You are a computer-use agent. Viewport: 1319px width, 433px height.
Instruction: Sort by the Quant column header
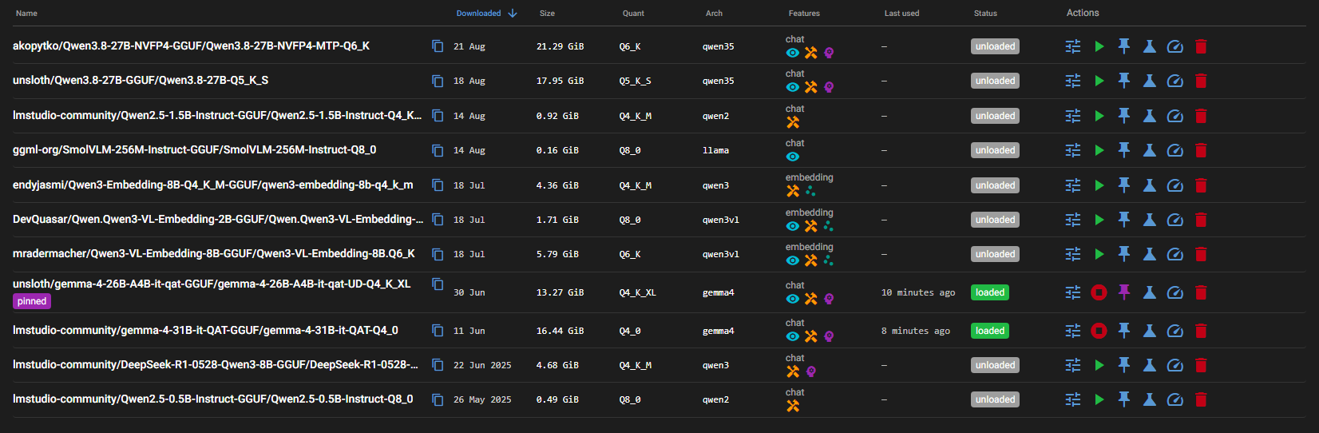(633, 14)
